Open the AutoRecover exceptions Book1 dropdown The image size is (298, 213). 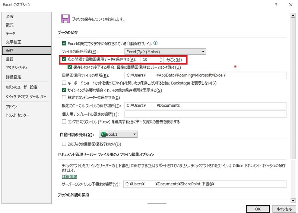click(118, 134)
